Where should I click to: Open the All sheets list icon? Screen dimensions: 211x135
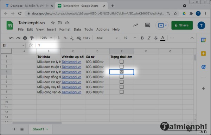click(x=22, y=129)
